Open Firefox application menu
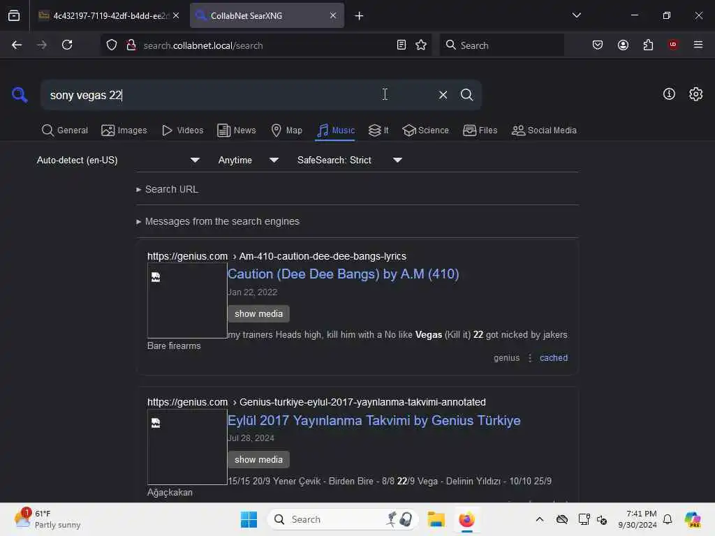The height and width of the screenshot is (536, 715). tap(698, 45)
